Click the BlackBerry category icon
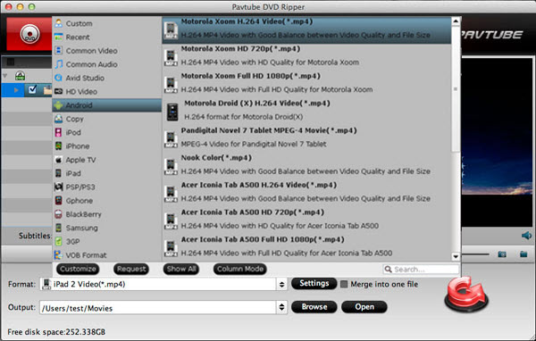The image size is (536, 341). tap(59, 214)
